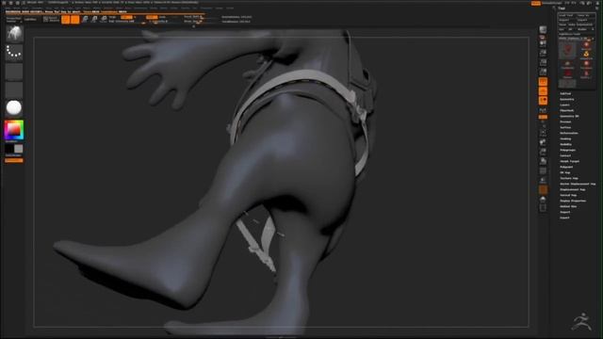
Task: Open the alpha selector slot
Action: click(14, 72)
